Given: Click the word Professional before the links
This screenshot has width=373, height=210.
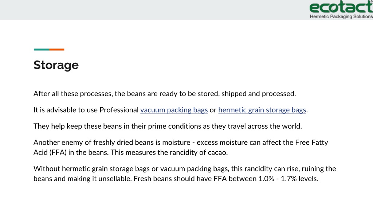Looking at the screenshot, I should tap(119, 110).
